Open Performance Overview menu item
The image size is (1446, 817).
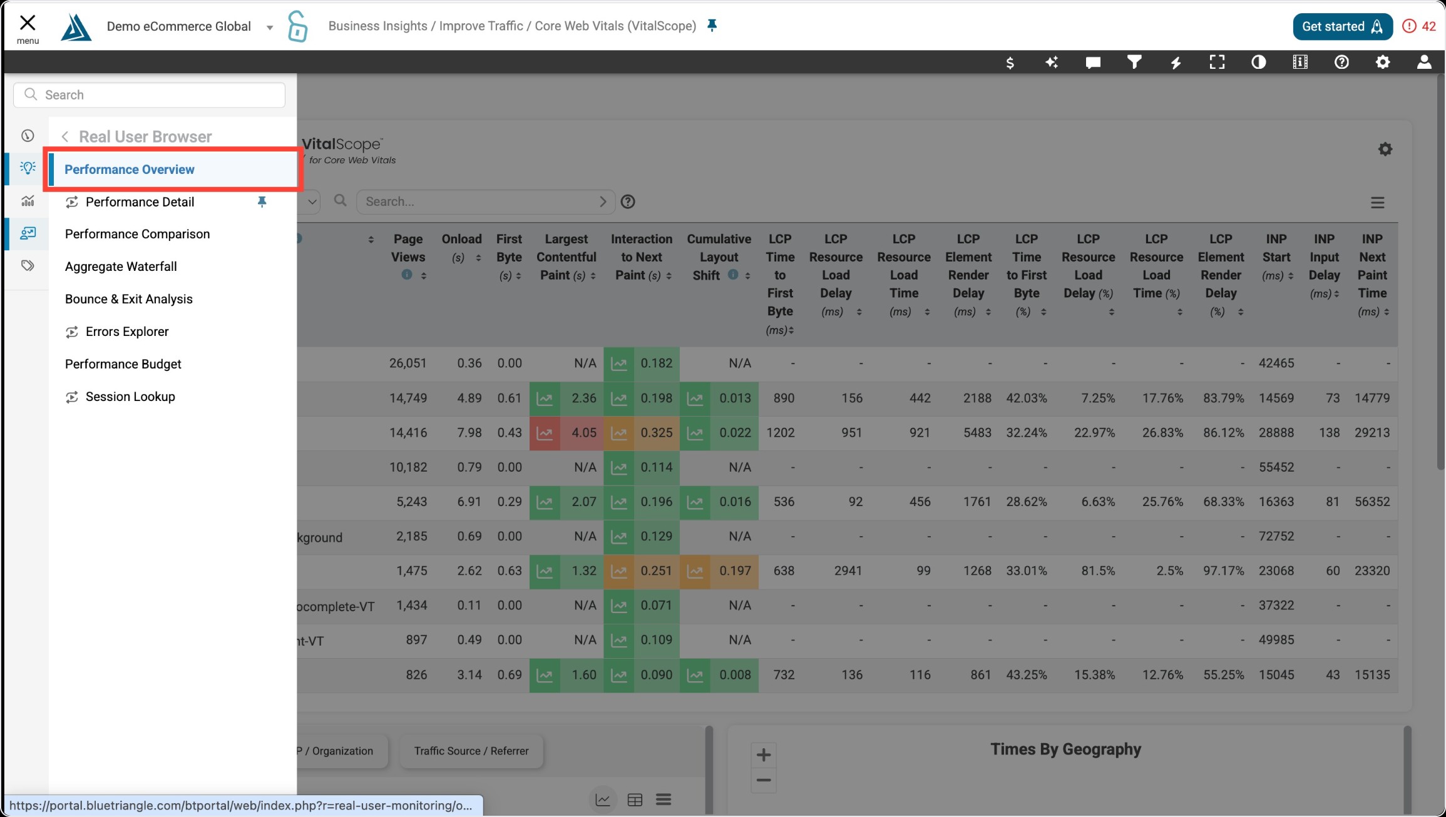click(173, 170)
